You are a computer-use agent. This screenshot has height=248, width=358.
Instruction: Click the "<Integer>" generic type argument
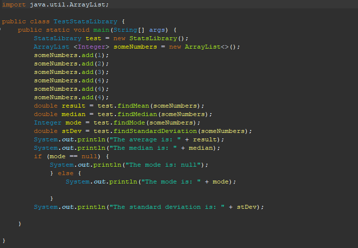(x=91, y=47)
